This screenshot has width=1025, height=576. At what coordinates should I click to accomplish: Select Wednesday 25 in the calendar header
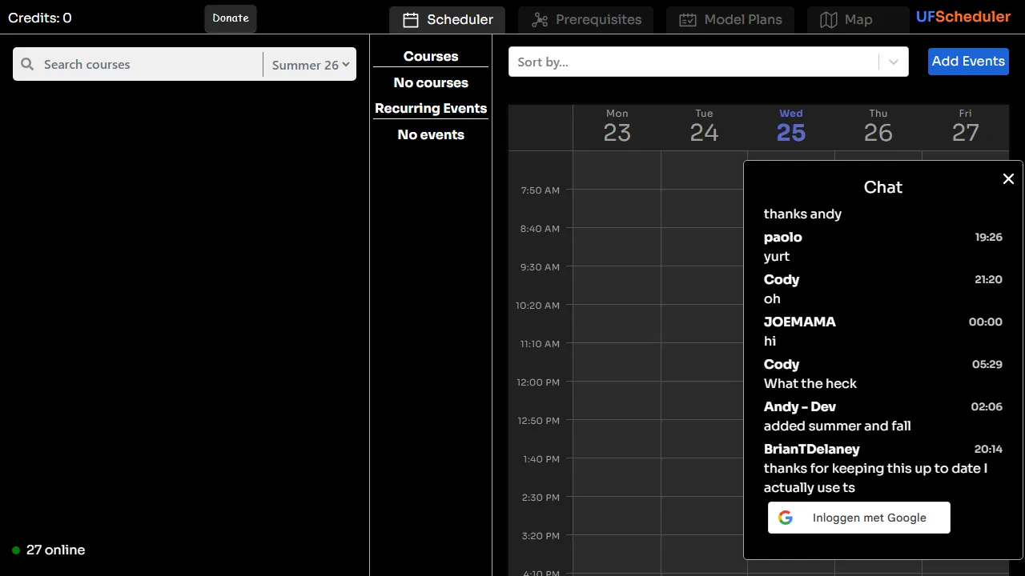click(790, 125)
